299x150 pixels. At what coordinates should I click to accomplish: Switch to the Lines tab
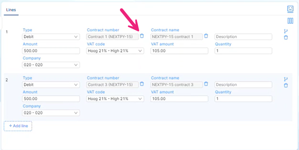(x=11, y=10)
